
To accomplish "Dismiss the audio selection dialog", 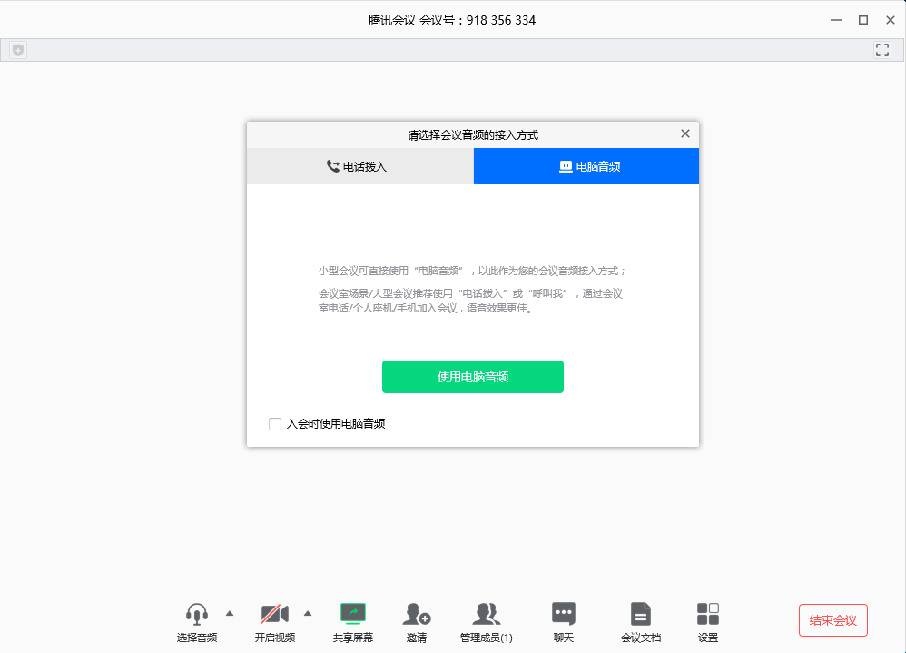I will [x=684, y=134].
